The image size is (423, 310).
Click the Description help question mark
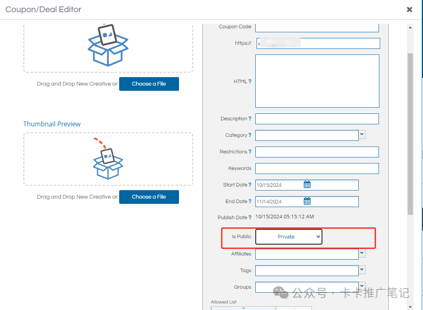coord(250,119)
